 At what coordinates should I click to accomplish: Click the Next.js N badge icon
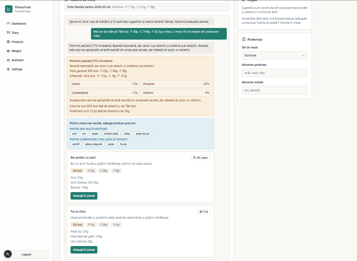click(8, 254)
